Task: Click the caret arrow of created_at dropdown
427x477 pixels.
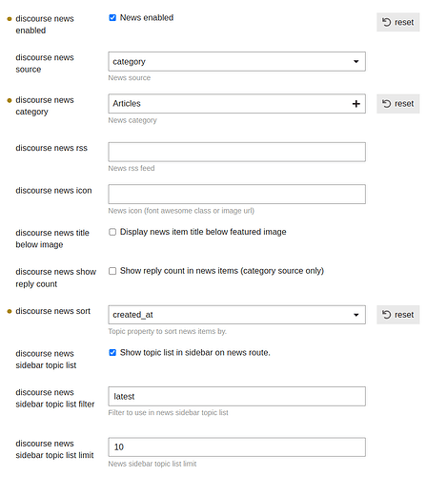Action: click(x=356, y=315)
